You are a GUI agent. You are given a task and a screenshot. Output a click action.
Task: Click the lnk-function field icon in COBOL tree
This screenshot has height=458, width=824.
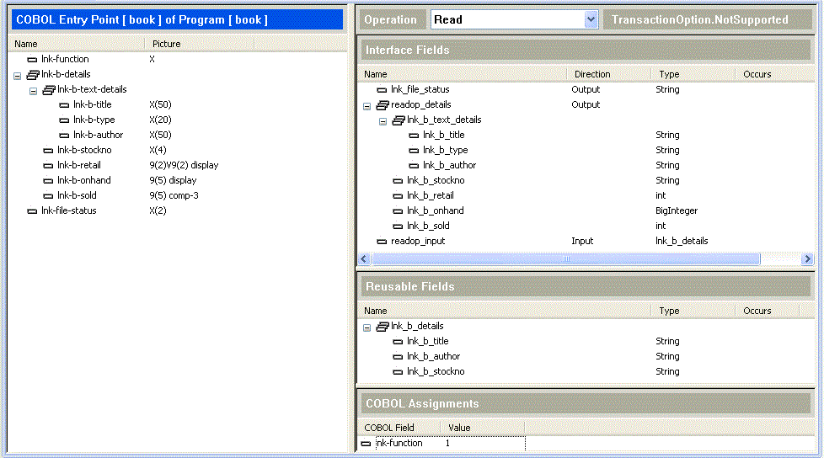pos(32,60)
